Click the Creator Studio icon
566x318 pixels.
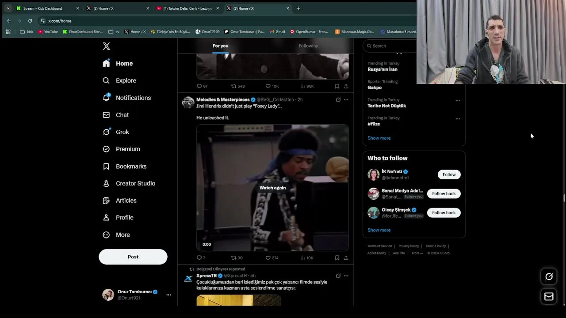pos(106,183)
